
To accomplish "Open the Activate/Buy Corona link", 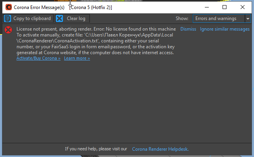I will pos(39,58).
